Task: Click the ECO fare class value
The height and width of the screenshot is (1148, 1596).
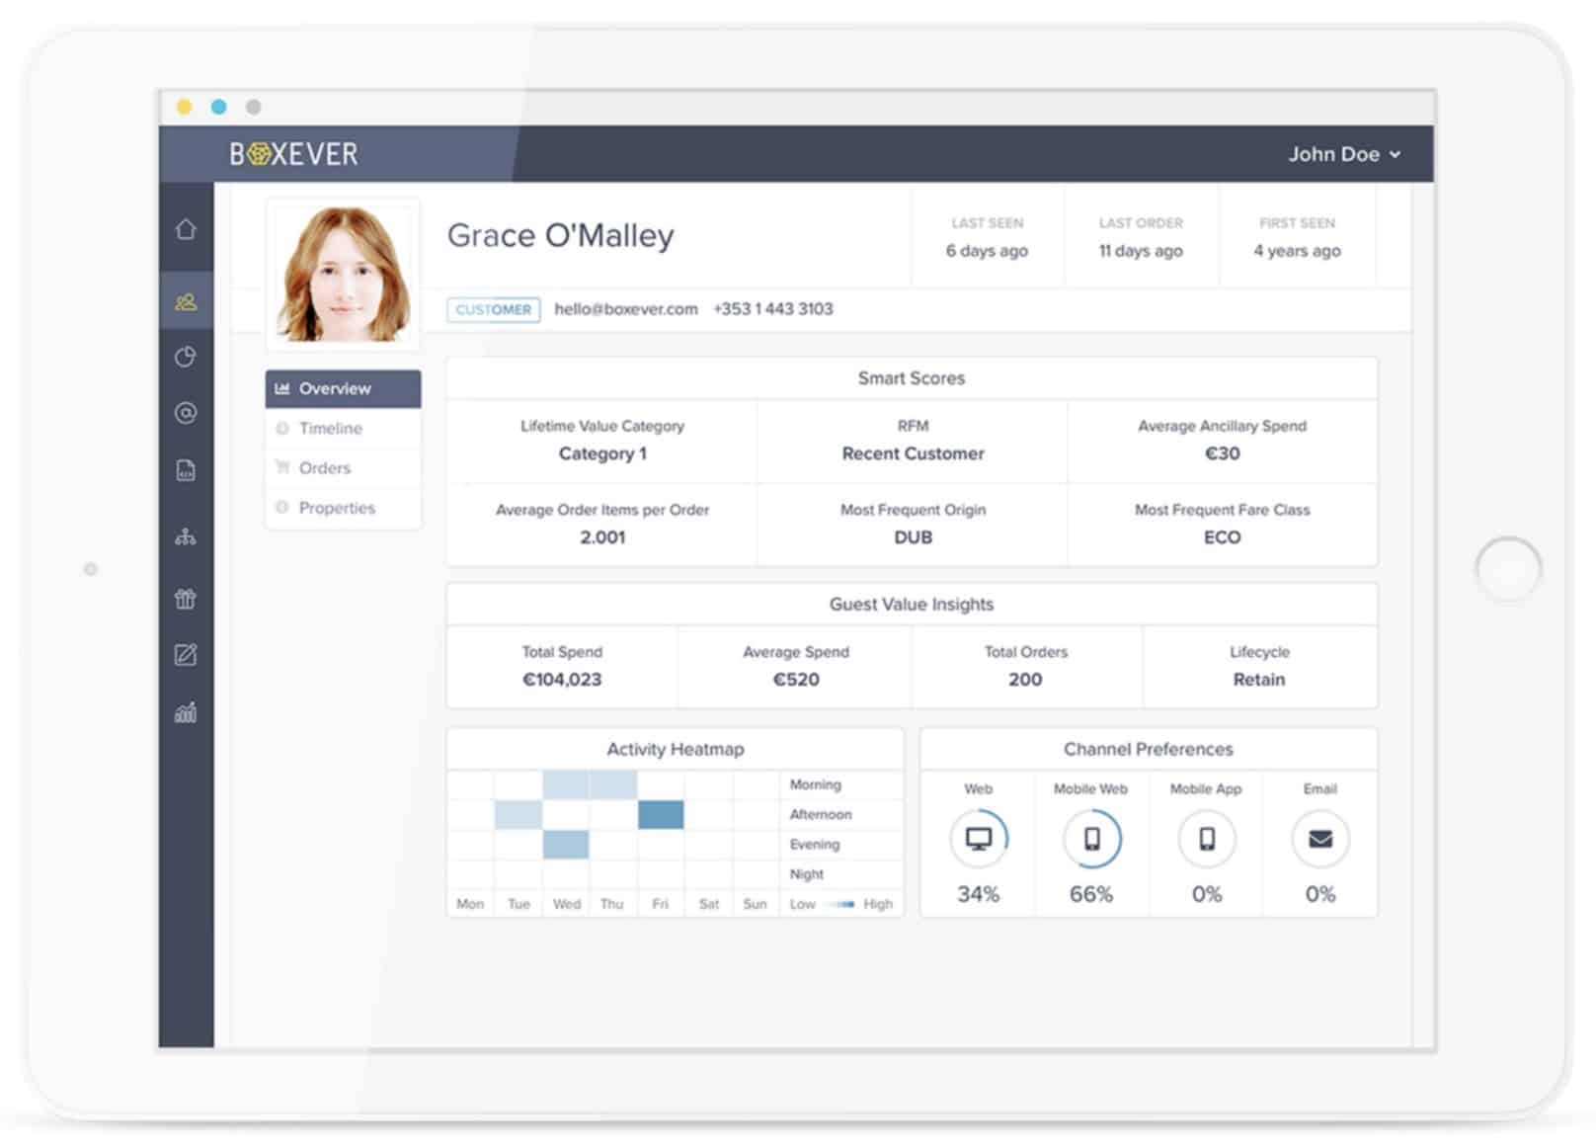Action: pos(1222,537)
